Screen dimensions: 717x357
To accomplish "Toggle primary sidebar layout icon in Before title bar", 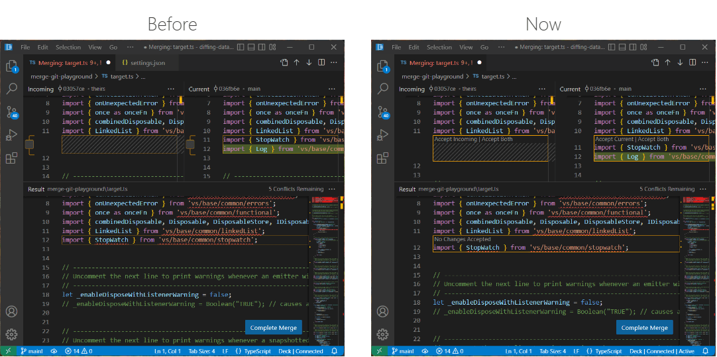I will 241,47.
